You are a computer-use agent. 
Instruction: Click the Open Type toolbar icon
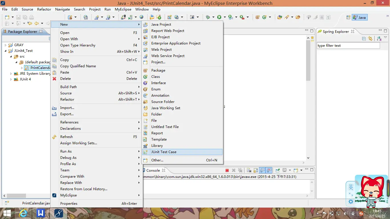(280, 17)
